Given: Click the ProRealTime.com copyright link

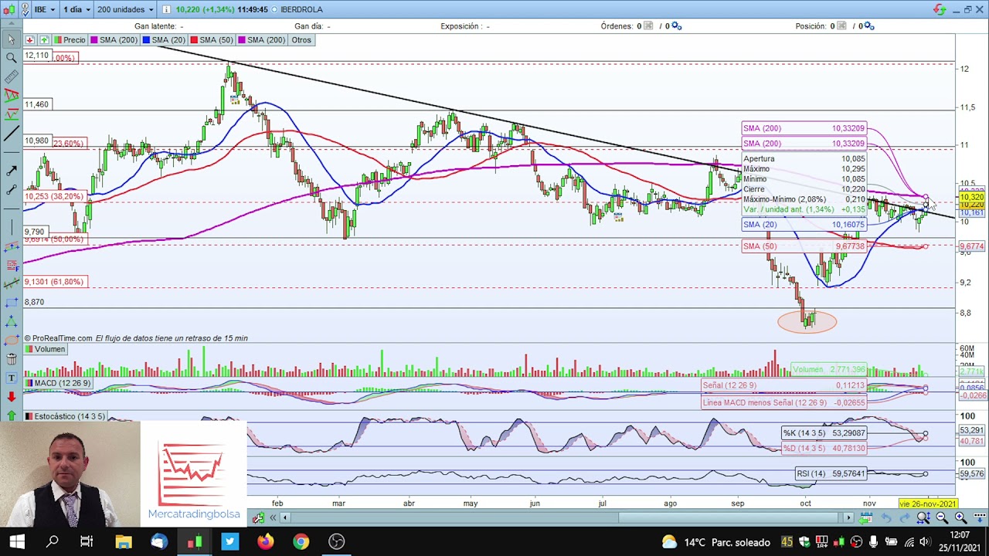Looking at the screenshot, I should coord(59,338).
